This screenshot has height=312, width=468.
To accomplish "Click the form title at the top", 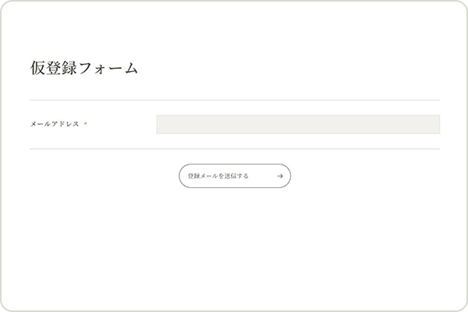I will click(x=83, y=69).
